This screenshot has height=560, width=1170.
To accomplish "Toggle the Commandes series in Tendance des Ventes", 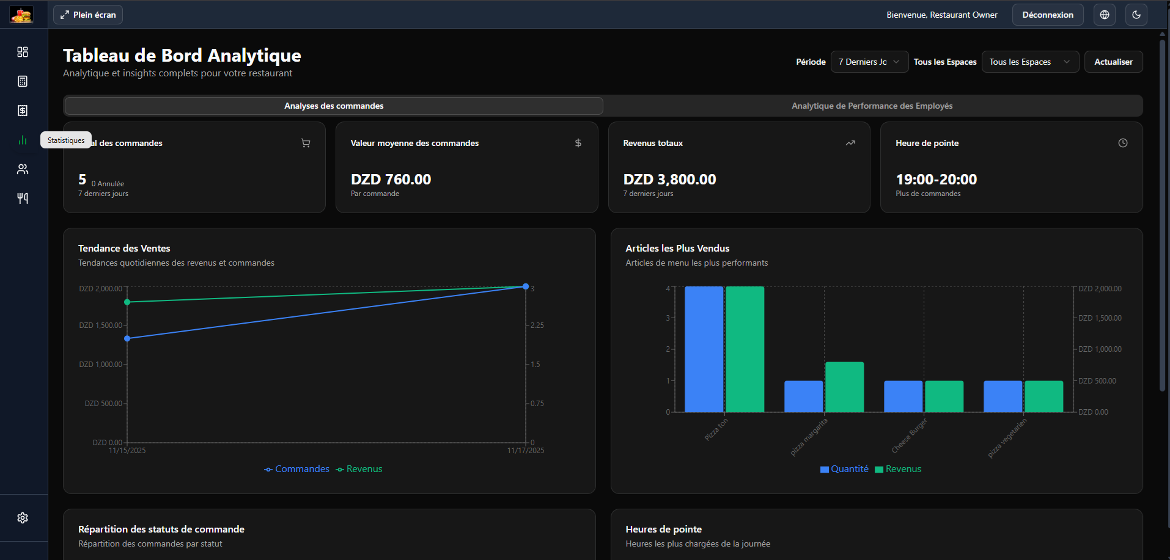I will pos(296,468).
